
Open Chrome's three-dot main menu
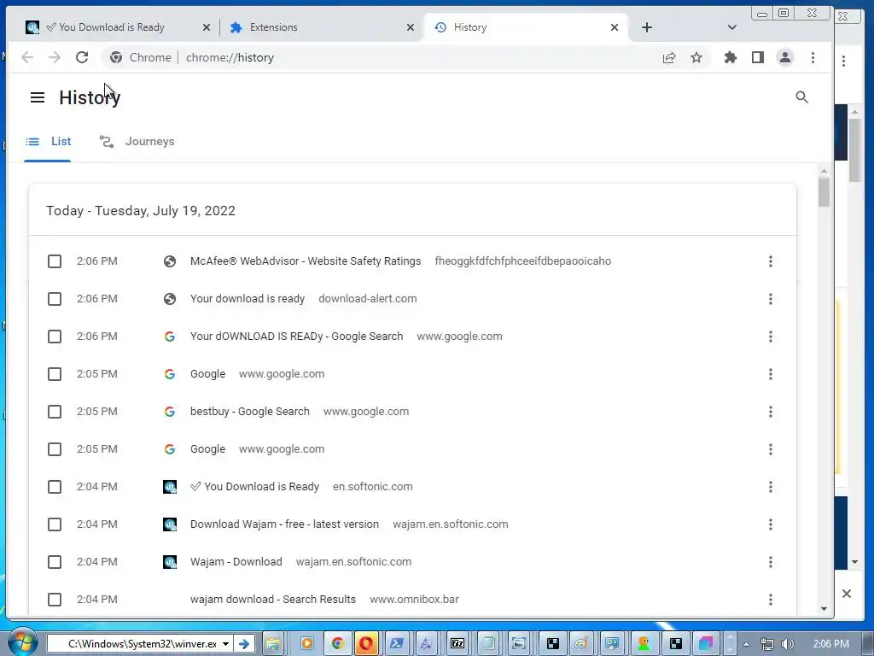pos(813,57)
